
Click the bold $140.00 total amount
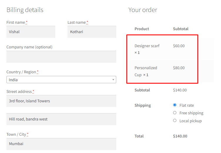tap(180, 136)
